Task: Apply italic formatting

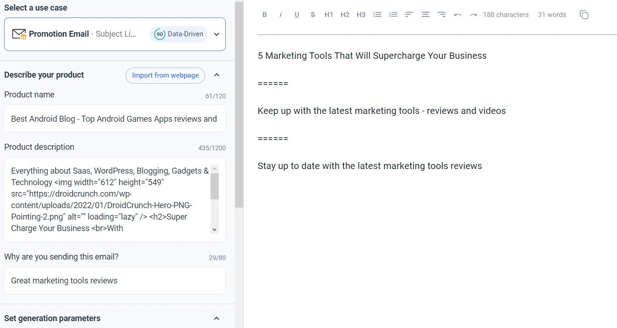Action: click(x=280, y=15)
